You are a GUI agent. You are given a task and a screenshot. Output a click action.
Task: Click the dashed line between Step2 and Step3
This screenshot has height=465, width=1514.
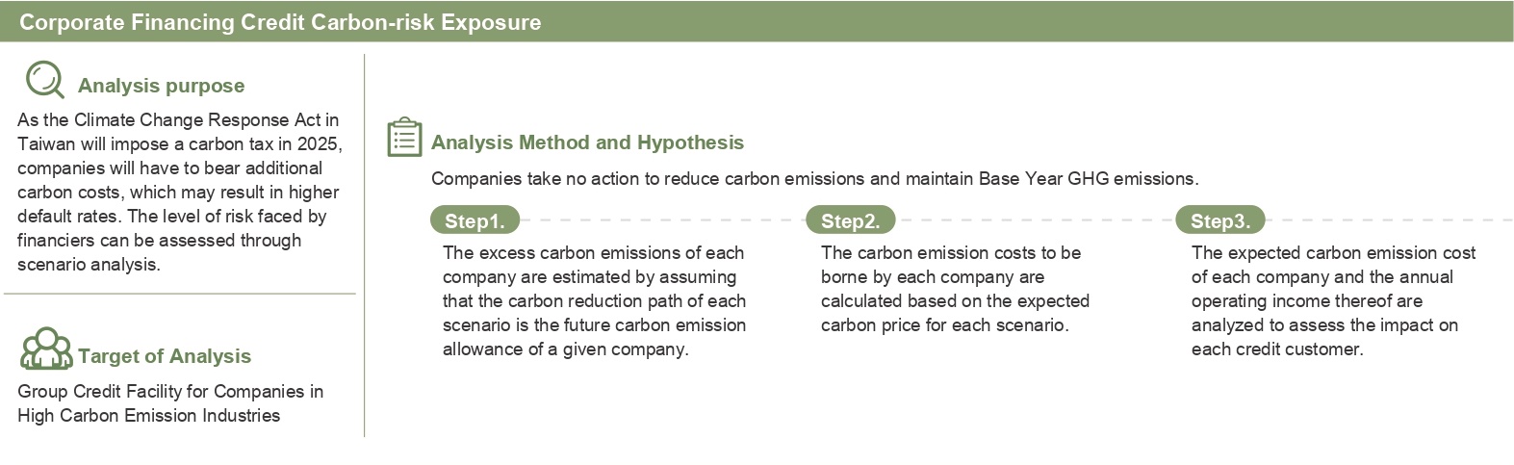[1035, 220]
